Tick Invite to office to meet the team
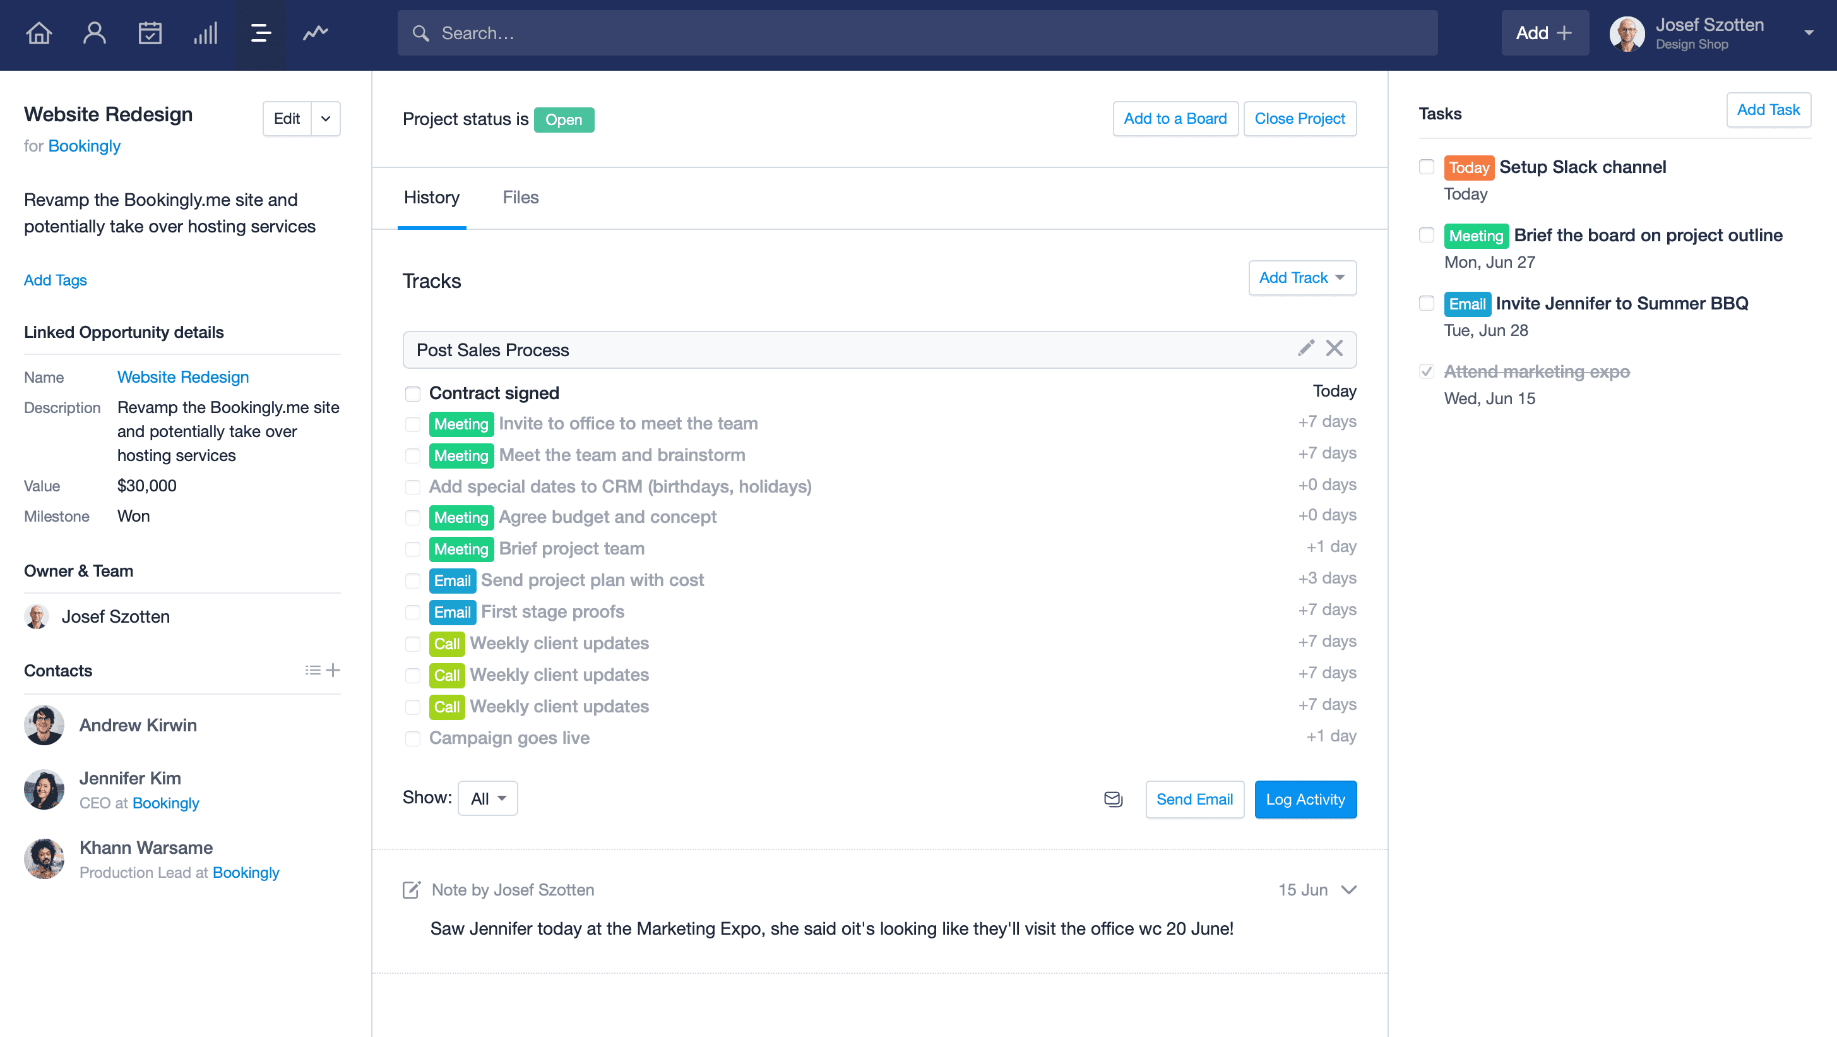Viewport: 1837px width, 1037px height. click(x=413, y=424)
